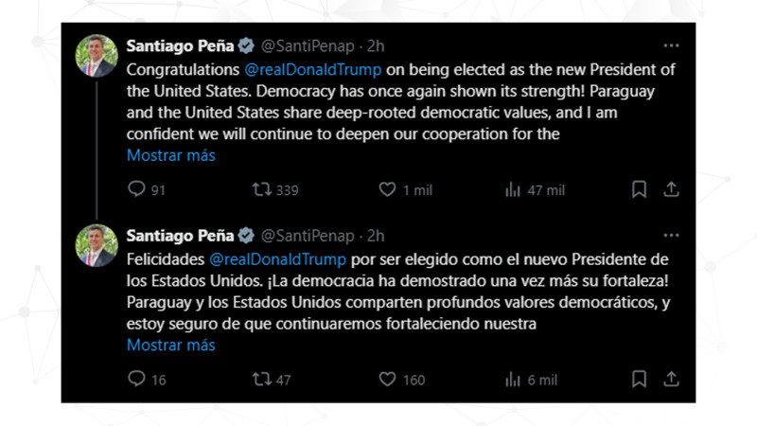Expand English tweet with Mostrar más
The width and height of the screenshot is (757, 426).
click(171, 155)
